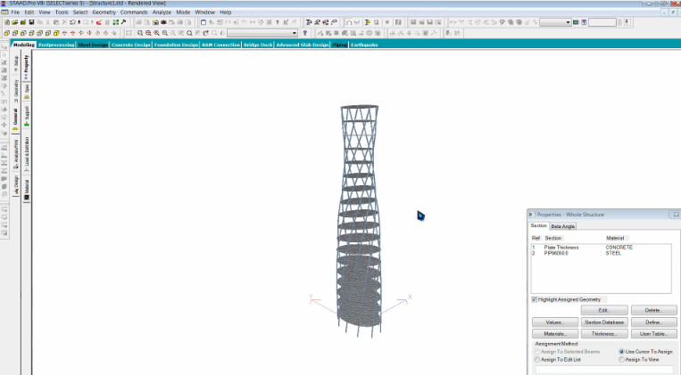Click the green grid icon in toolbar
The width and height of the screenshot is (681, 375).
coord(115,22)
